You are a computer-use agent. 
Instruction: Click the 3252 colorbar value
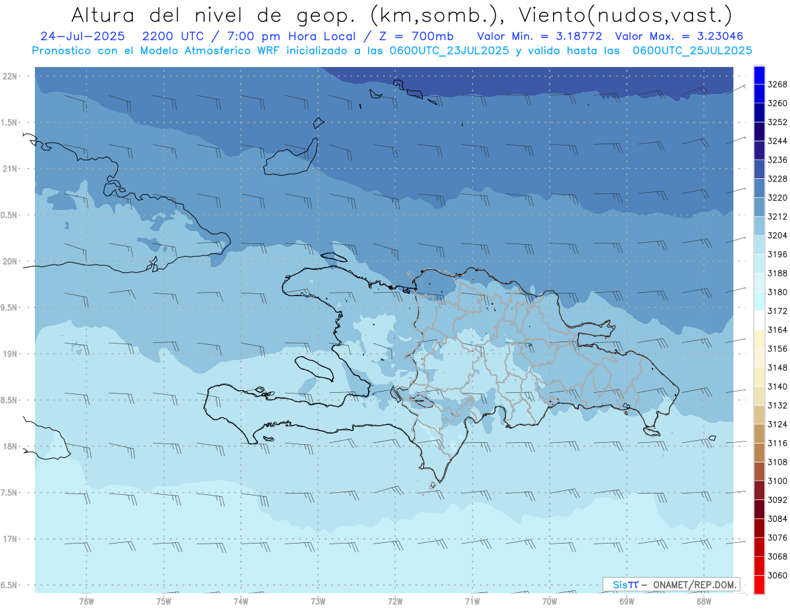point(777,122)
